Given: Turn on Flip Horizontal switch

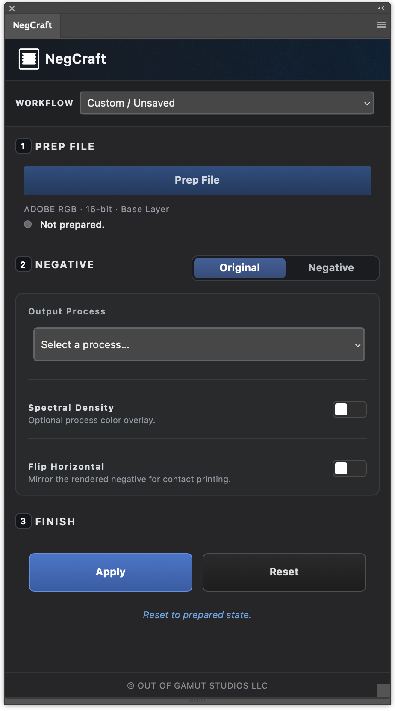Looking at the screenshot, I should pos(350,468).
